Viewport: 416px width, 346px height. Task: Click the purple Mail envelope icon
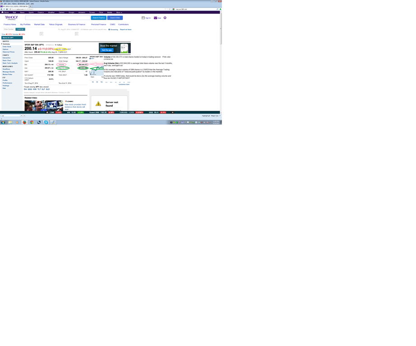point(156,18)
